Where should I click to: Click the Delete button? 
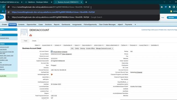[x=77, y=48]
